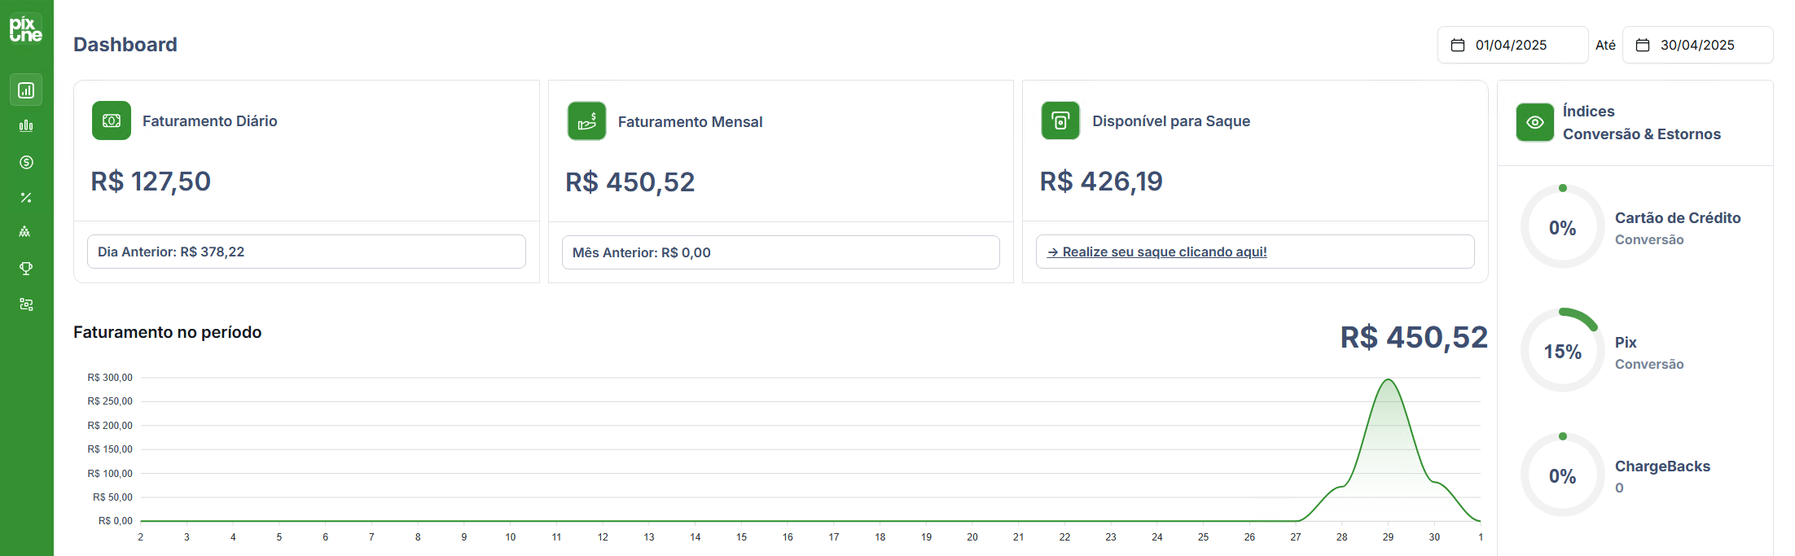
Task: Open the dashboard chart icon in sidebar
Action: [26, 90]
